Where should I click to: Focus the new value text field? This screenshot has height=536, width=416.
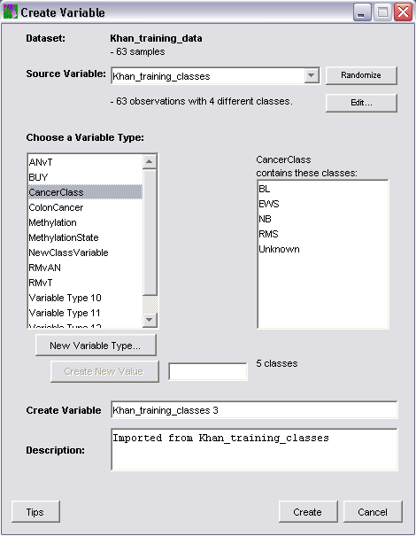(208, 371)
